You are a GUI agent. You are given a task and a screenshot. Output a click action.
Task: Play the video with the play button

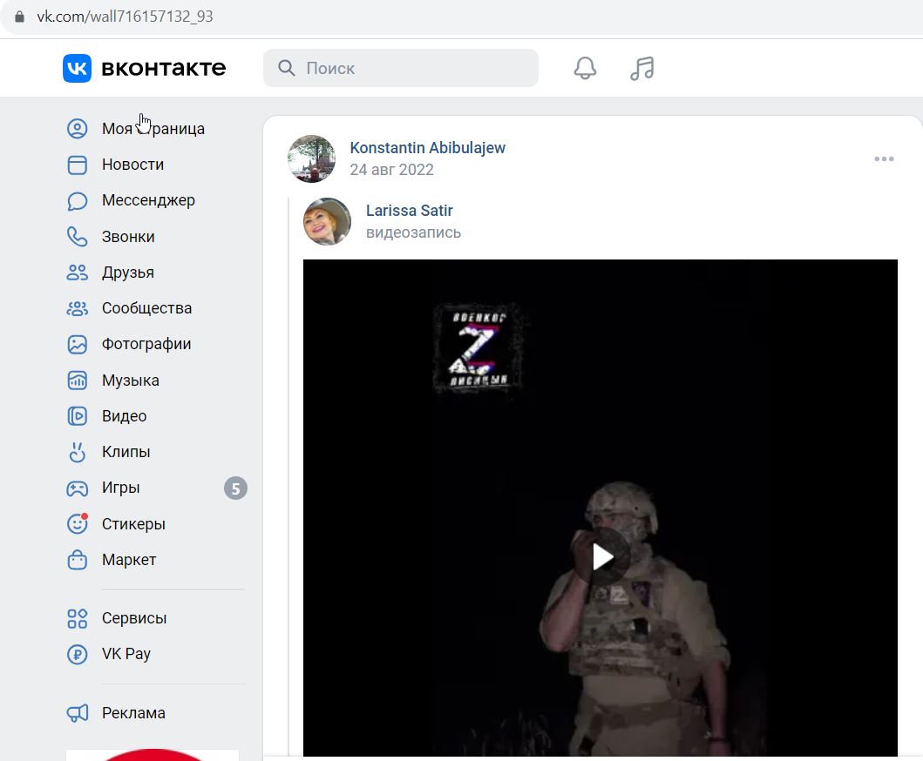601,556
